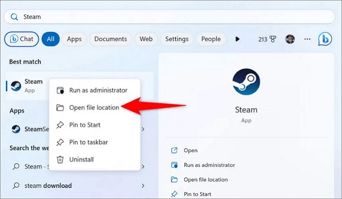Choose Open file location in context menu

(95, 108)
